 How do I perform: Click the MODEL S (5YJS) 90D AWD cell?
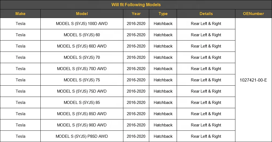82,125
